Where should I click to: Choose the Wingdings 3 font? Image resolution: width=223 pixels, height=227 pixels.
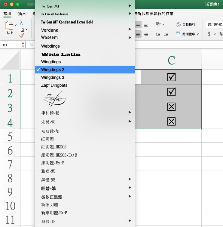point(85,77)
